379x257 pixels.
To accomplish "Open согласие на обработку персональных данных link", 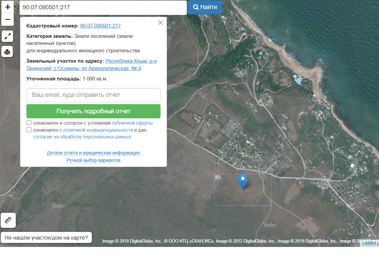I will tap(82, 137).
